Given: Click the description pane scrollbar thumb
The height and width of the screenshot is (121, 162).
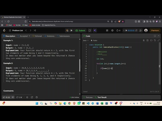Looking at the screenshot, I should point(80,65).
